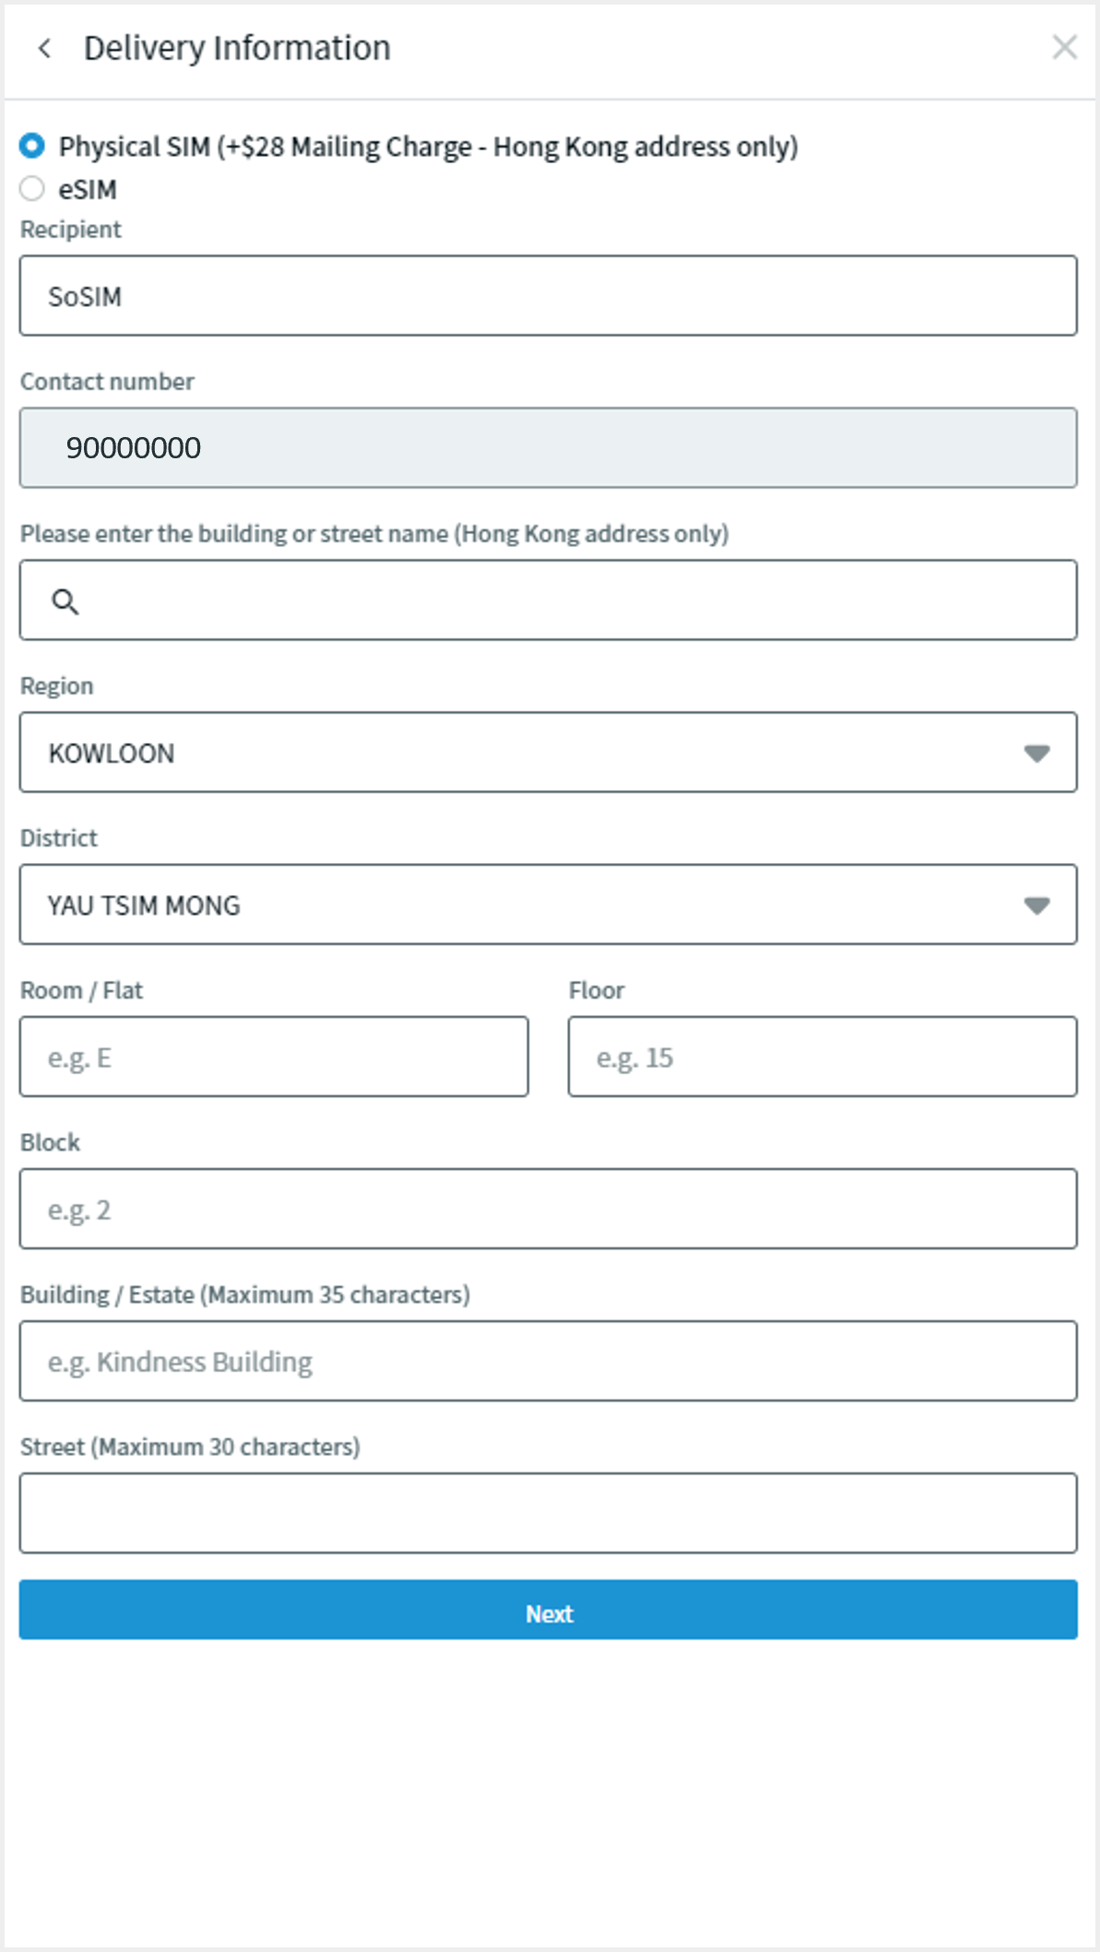Click the Delivery Information header title
This screenshot has width=1100, height=1952.
click(237, 48)
